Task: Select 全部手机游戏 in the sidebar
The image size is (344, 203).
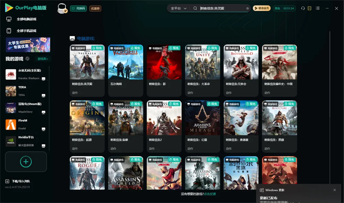Action: (26, 31)
